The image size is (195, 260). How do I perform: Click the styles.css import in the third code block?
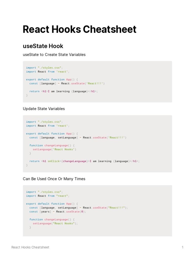point(44,192)
